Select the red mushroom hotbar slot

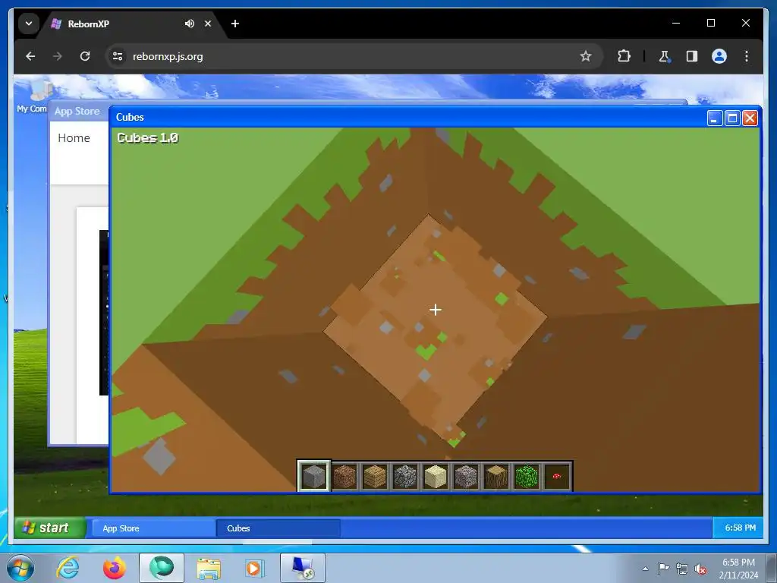[x=556, y=476]
